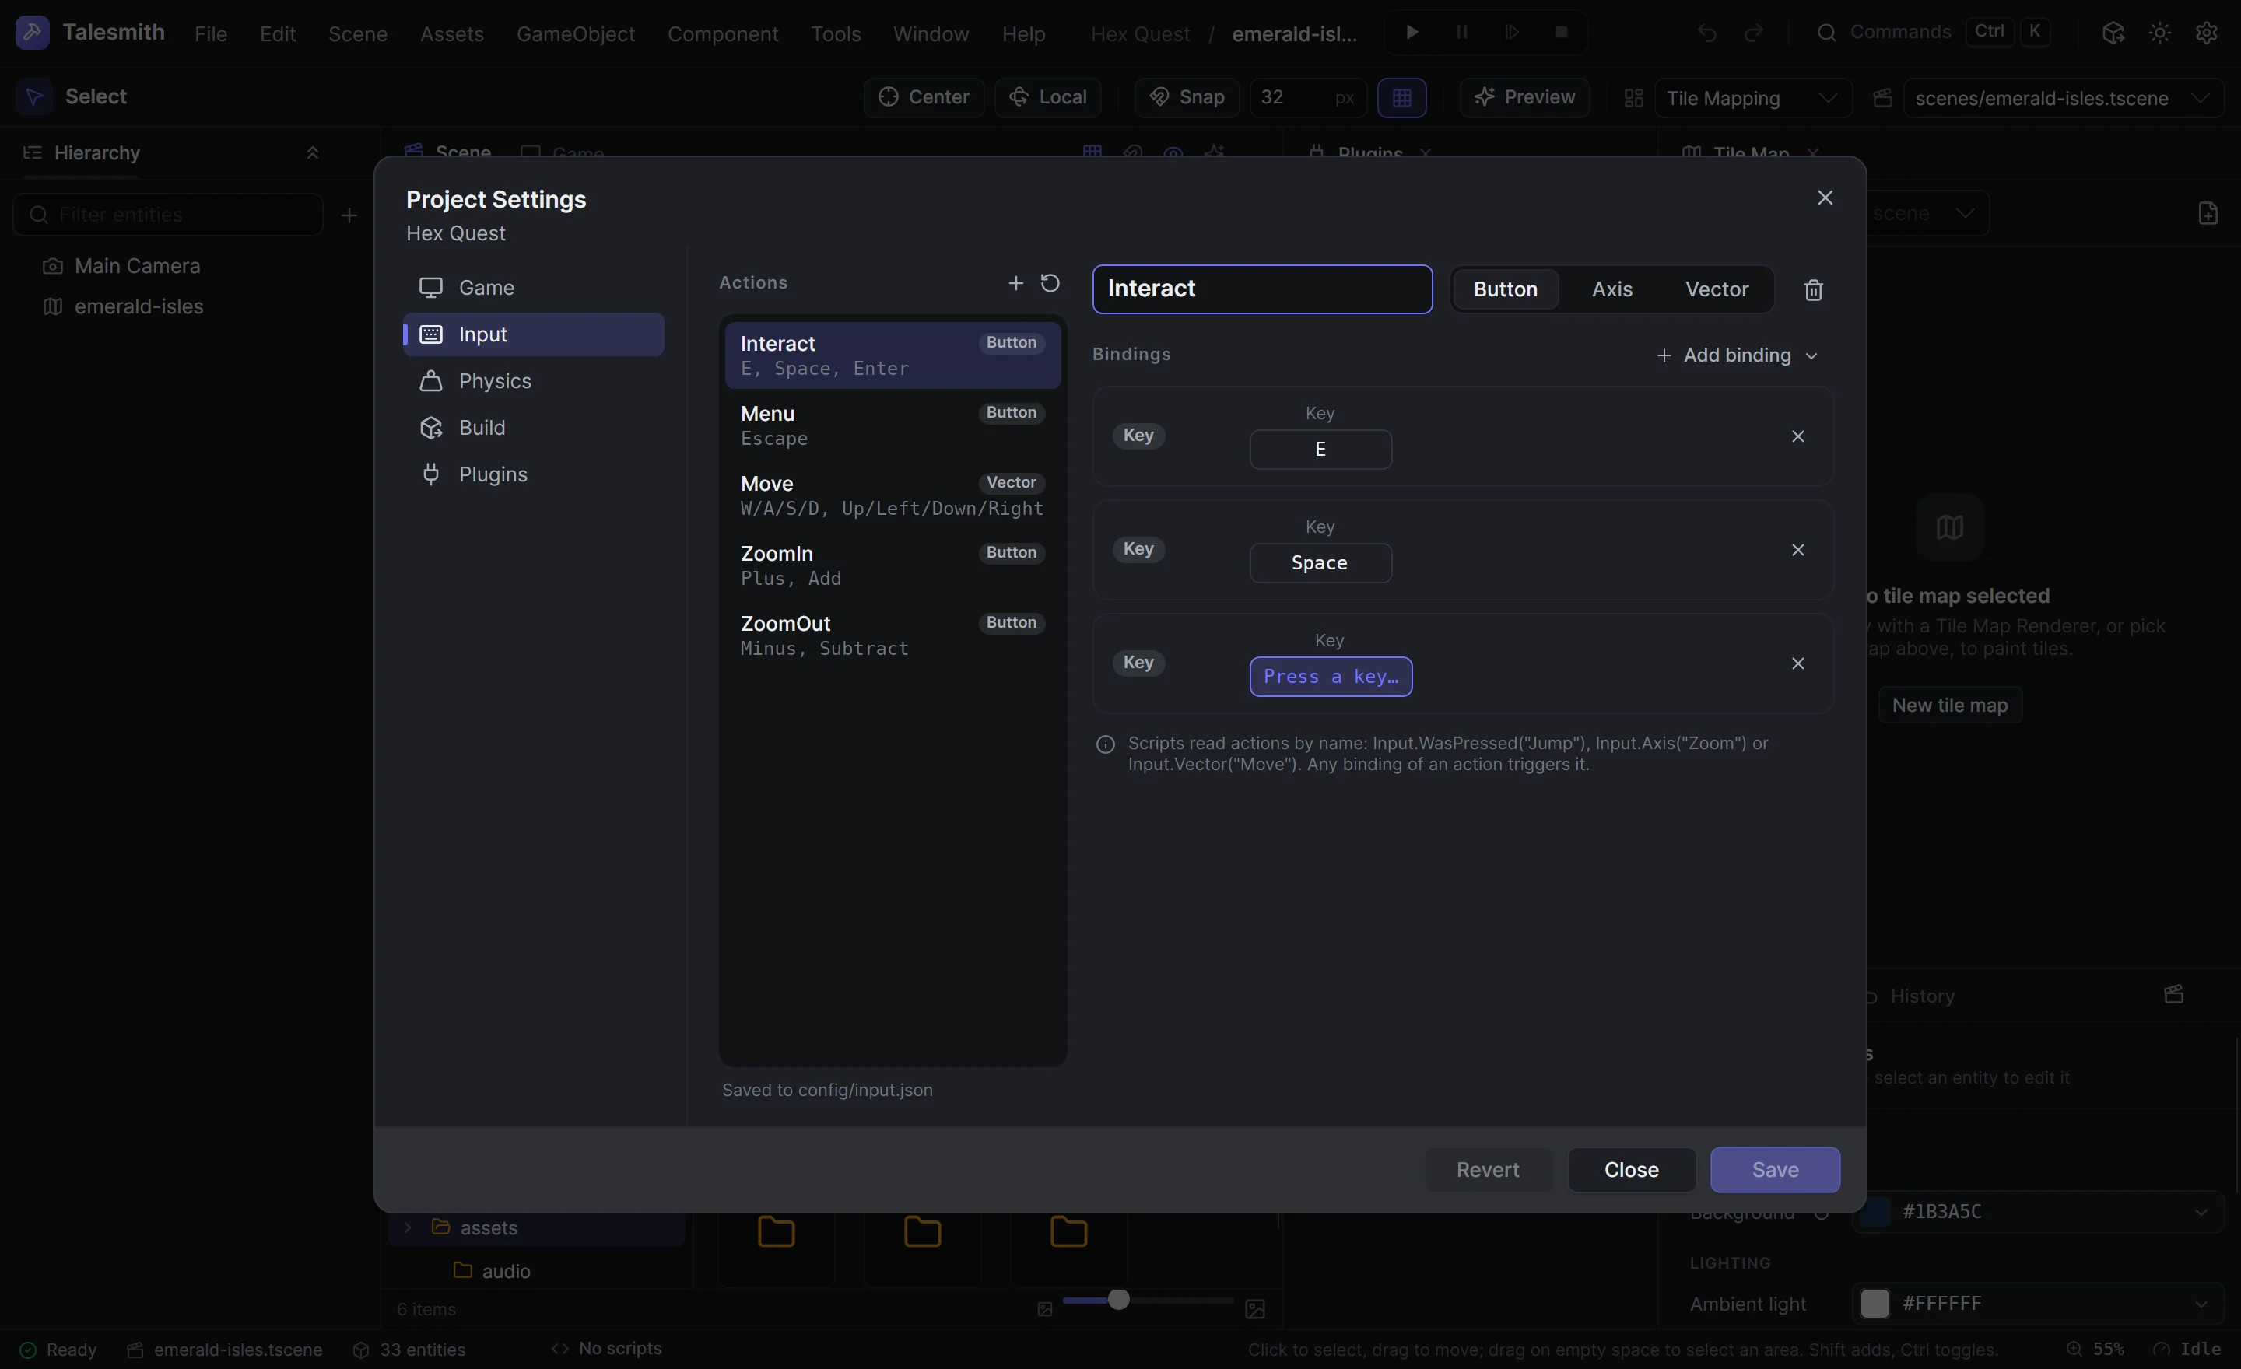The height and width of the screenshot is (1369, 2241).
Task: Stop the game playback
Action: tap(1562, 33)
